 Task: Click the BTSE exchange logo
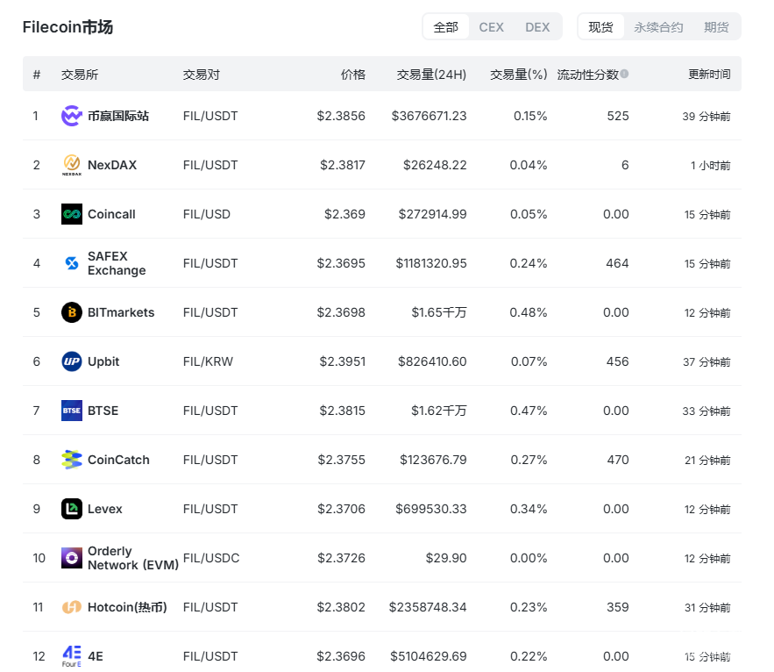72,411
